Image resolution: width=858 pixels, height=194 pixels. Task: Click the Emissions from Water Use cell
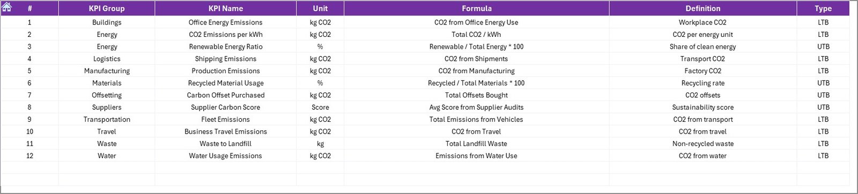click(477, 156)
